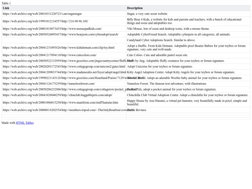Click the Billy Bear 4 Kids description

coord(184,21)
